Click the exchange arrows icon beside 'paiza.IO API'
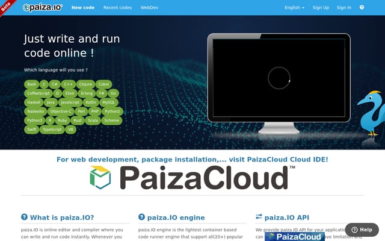The width and height of the screenshot is (385, 241). pos(259,217)
